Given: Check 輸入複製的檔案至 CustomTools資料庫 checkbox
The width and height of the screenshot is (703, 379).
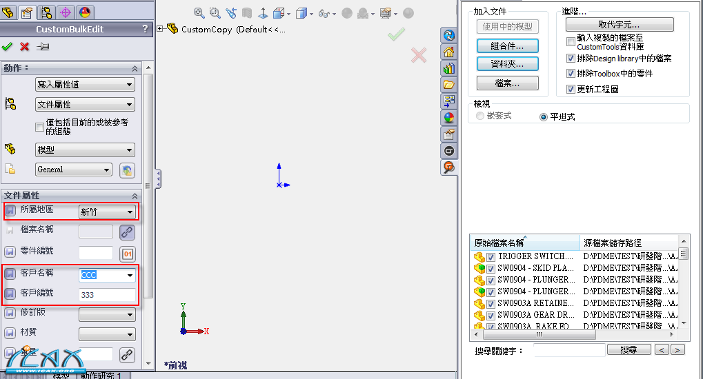Looking at the screenshot, I should [x=571, y=42].
